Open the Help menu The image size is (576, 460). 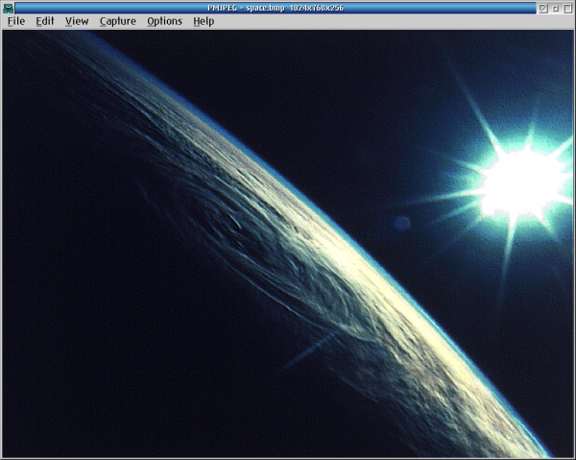tap(204, 21)
